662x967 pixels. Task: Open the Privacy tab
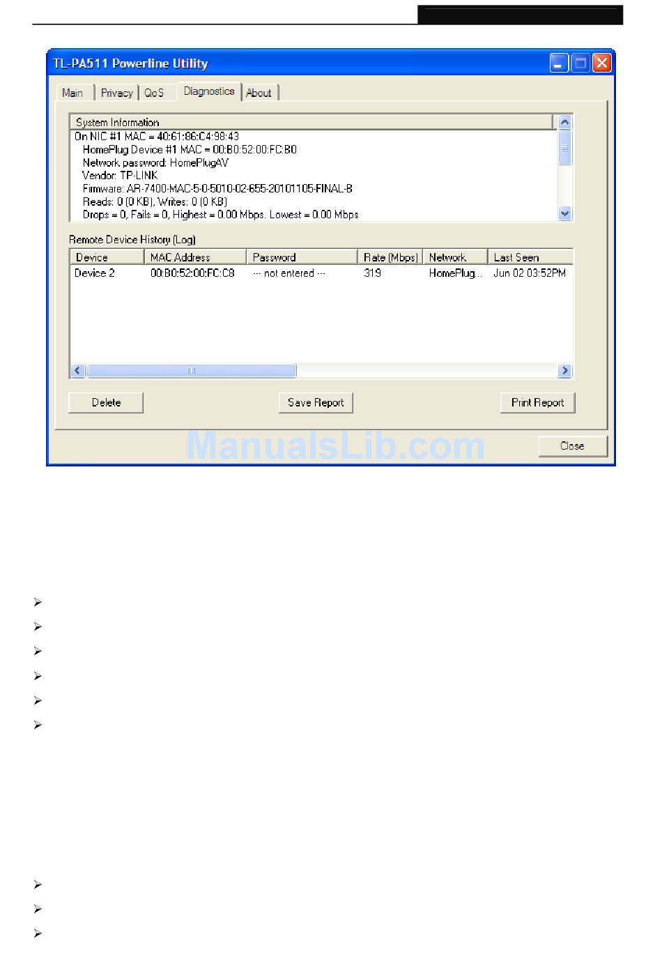(116, 93)
